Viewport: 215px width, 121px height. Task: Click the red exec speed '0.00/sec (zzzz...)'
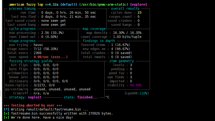point(51,57)
